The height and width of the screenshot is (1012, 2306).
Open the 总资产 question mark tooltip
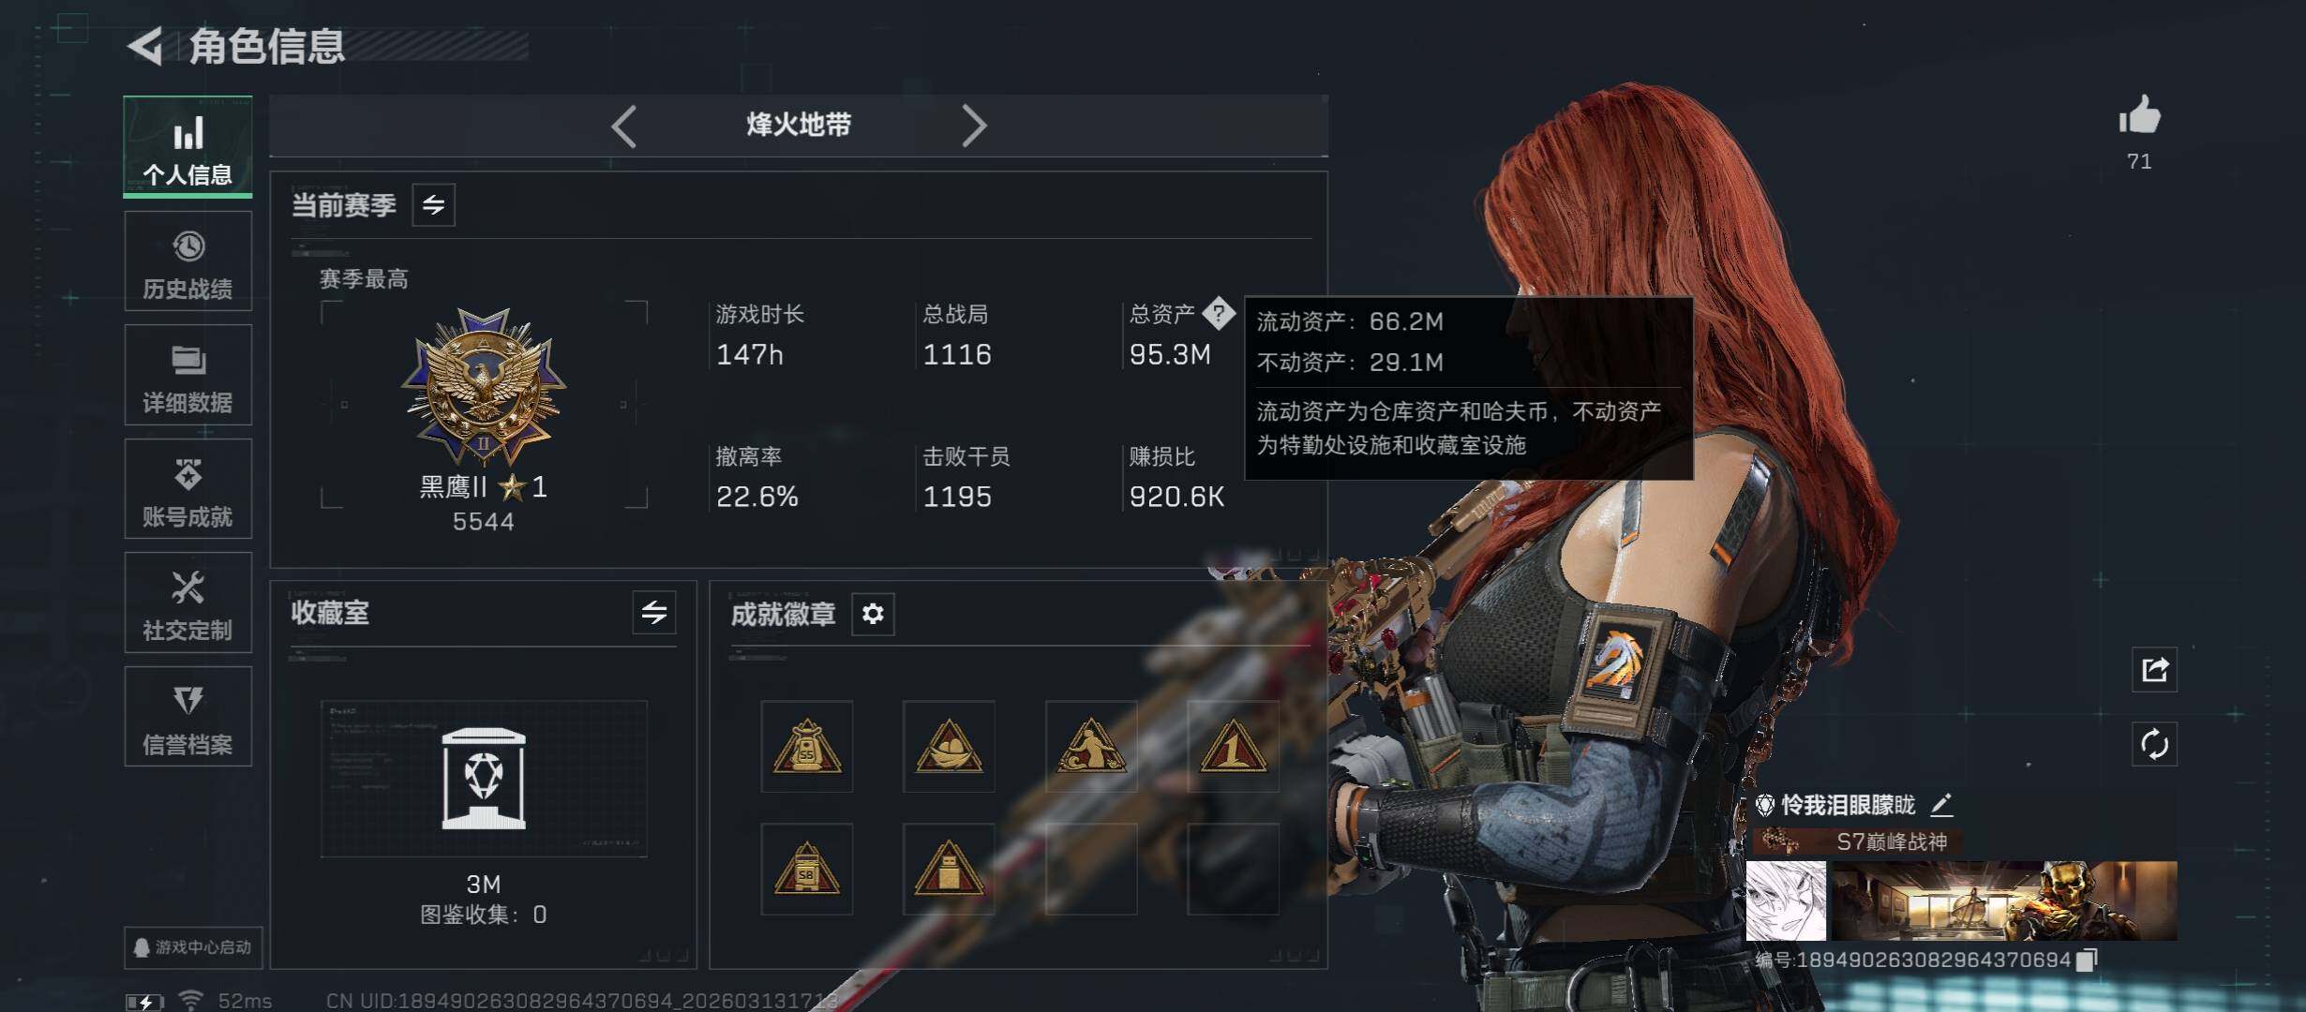pos(1219,313)
